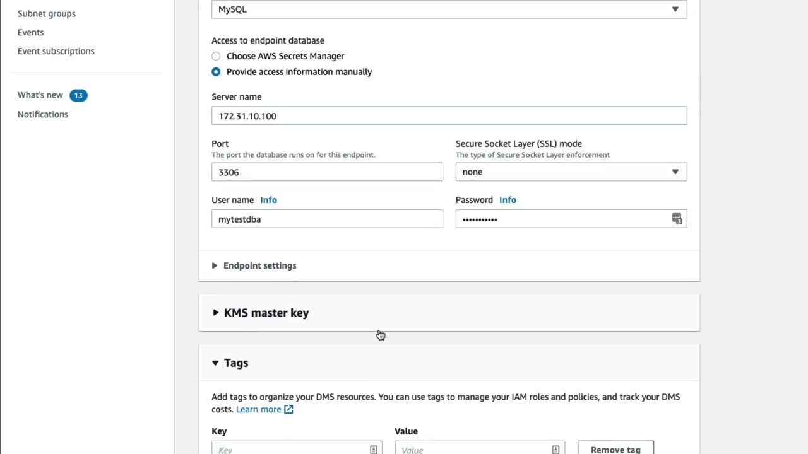Open the Password Info link
This screenshot has height=454, width=808.
[x=508, y=200]
